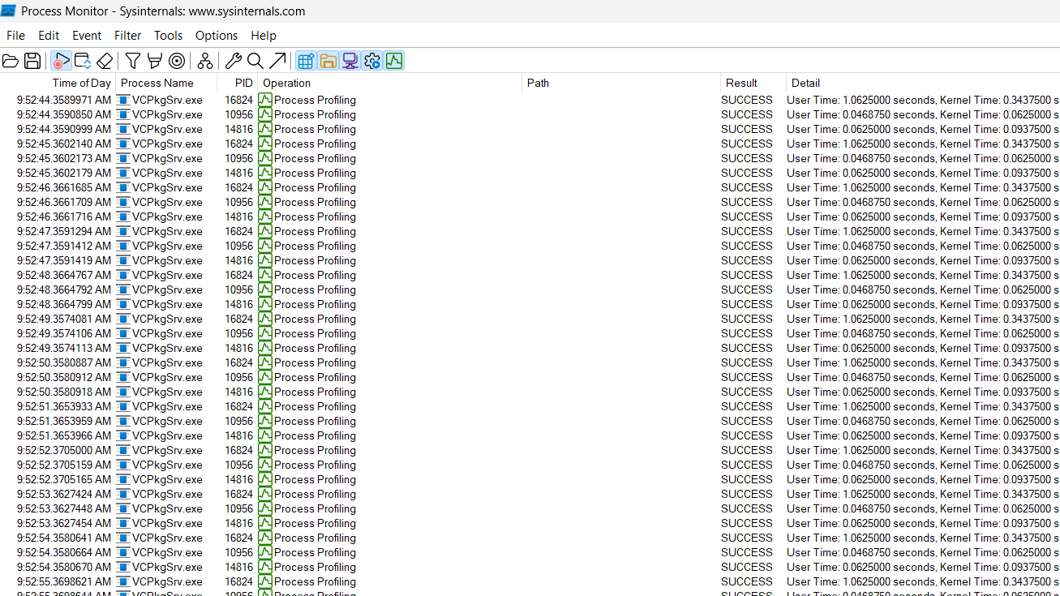
Task: Toggle event capture in the toolbar
Action: [61, 61]
